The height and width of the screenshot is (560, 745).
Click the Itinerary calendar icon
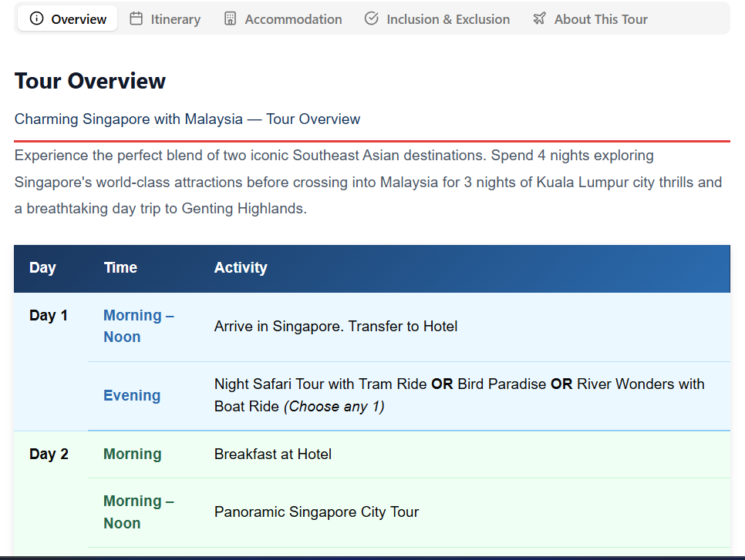(x=137, y=18)
